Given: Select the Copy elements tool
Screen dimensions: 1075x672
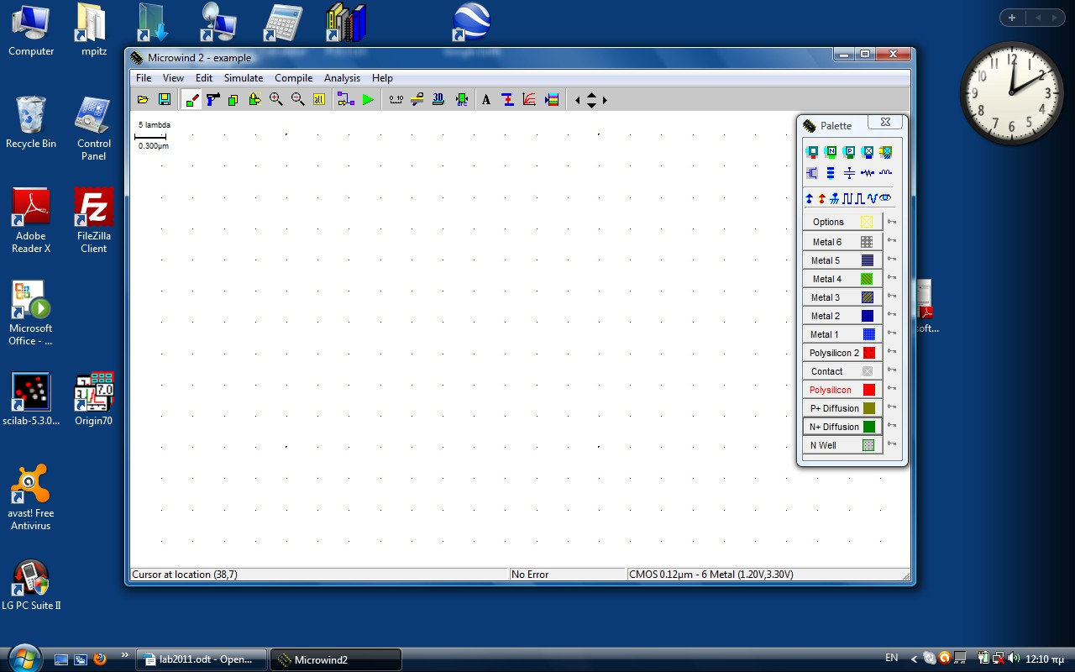Looking at the screenshot, I should tap(233, 100).
